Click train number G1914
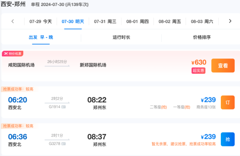This screenshot has height=156, width=240. click(x=54, y=107)
